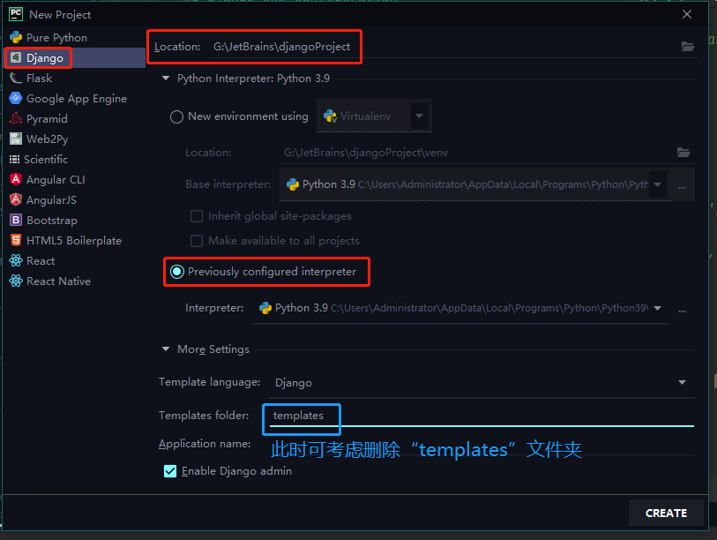Open Template language dropdown
Screen dimensions: 717x540
[682, 382]
